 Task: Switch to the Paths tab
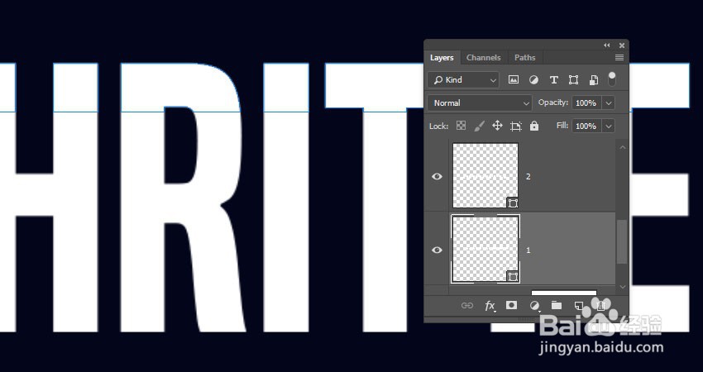pyautogui.click(x=524, y=57)
